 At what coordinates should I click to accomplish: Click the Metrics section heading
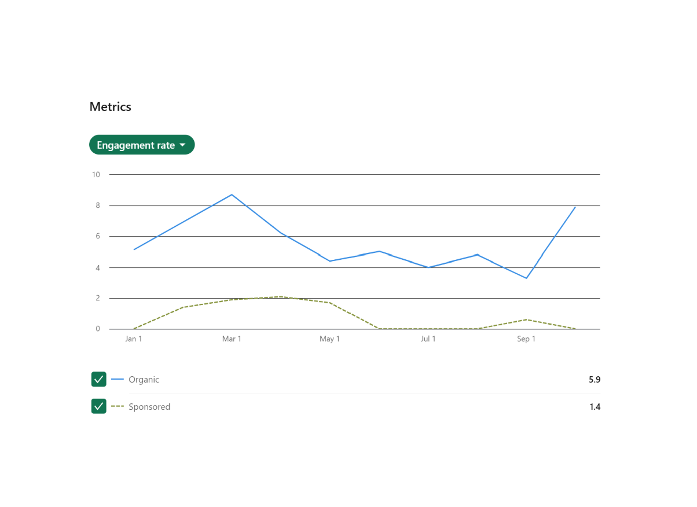click(x=110, y=106)
